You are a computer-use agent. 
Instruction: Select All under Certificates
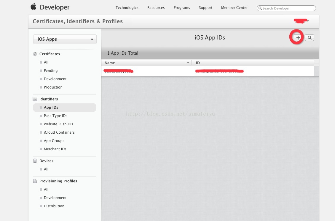[x=46, y=62]
